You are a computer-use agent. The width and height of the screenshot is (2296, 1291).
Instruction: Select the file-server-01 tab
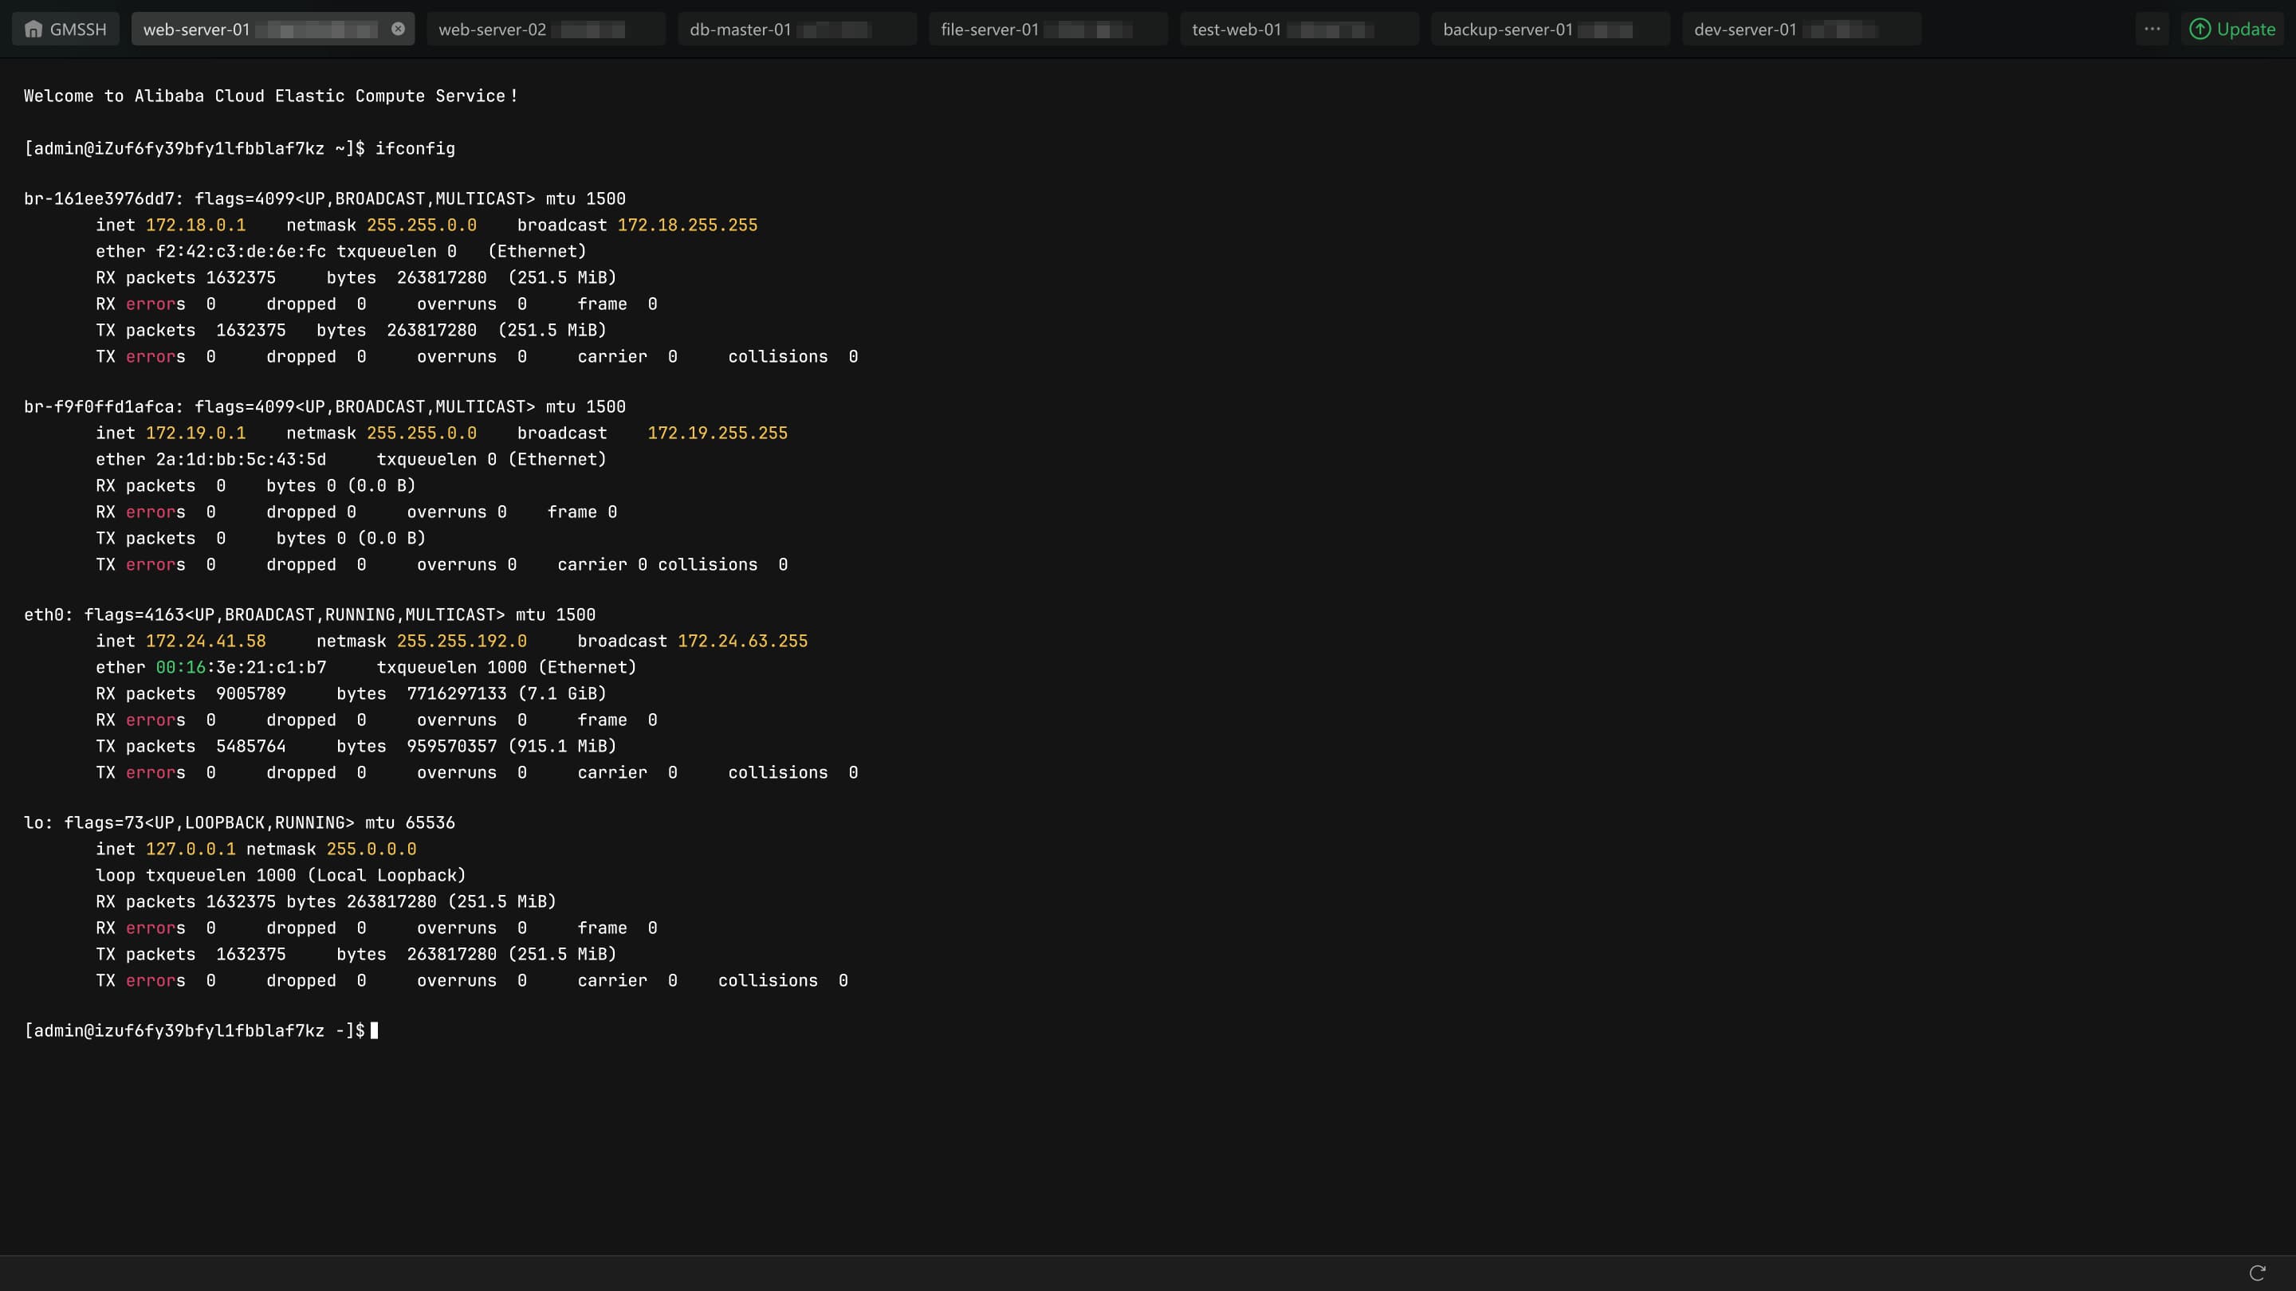pyautogui.click(x=989, y=29)
